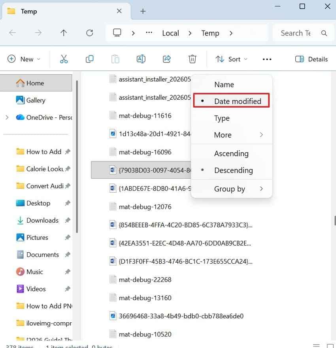Click Temp in the address bar
Image resolution: width=336 pixels, height=348 pixels.
coord(210,33)
